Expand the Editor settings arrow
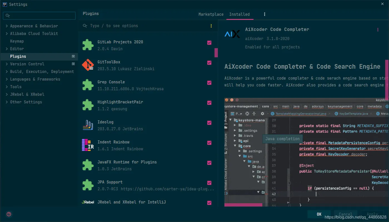The width and height of the screenshot is (389, 222). [x=7, y=49]
